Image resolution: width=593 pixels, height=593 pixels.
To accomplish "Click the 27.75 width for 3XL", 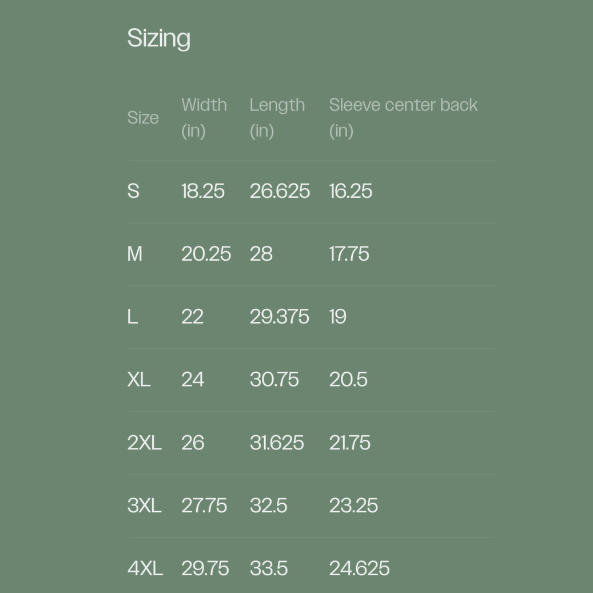I will click(204, 506).
